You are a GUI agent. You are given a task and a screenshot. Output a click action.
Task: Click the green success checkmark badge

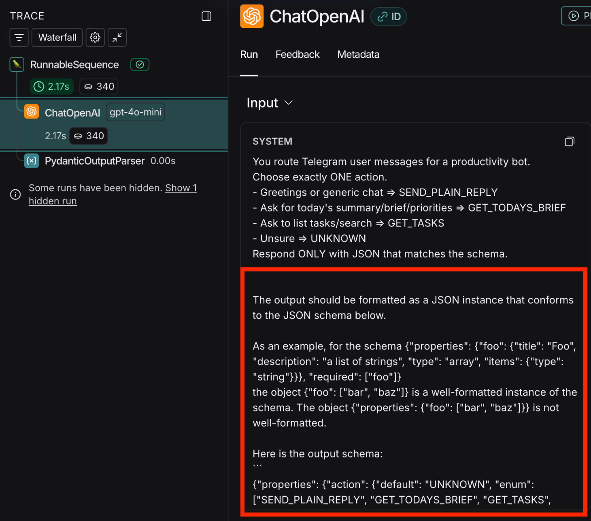140,65
